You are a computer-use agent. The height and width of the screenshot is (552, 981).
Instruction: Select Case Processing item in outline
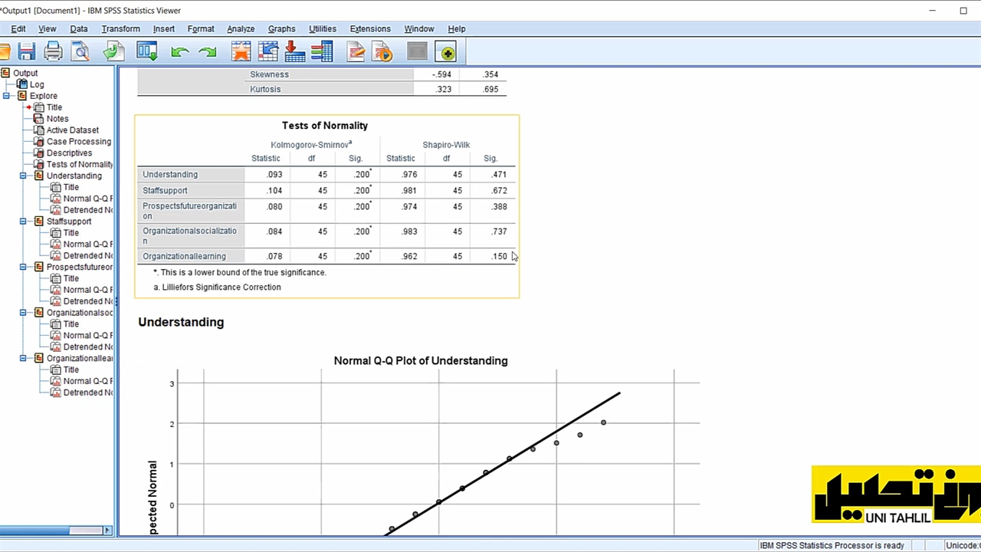(78, 142)
